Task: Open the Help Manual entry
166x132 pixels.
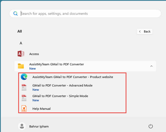Action: (x=41, y=109)
